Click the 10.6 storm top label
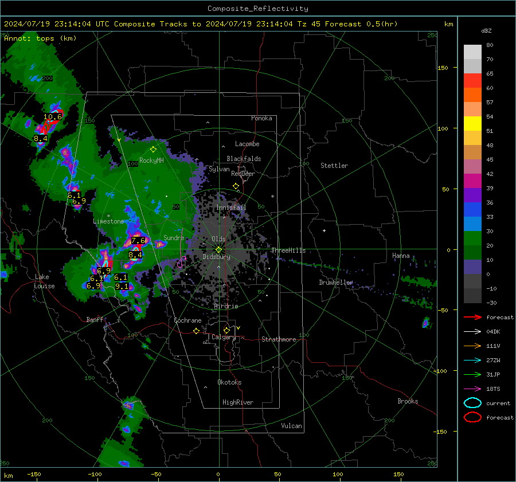 coord(53,117)
